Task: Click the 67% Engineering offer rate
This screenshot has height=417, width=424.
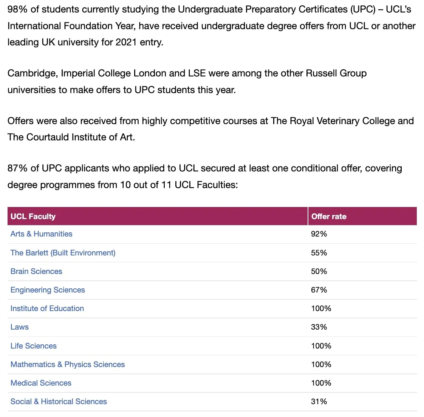Action: coord(319,290)
